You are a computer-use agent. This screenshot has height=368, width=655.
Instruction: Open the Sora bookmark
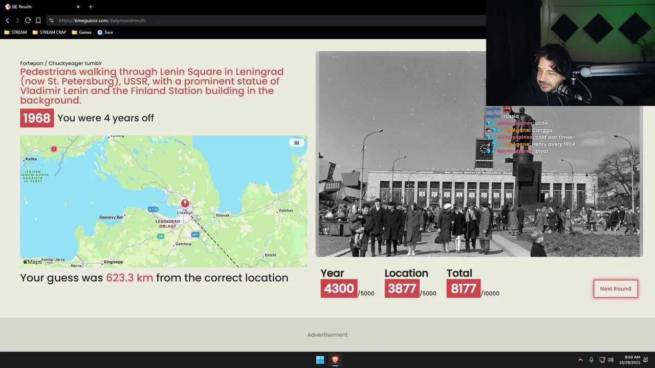[x=105, y=32]
